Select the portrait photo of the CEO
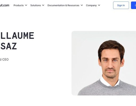The image size is (136, 106). (104, 63)
